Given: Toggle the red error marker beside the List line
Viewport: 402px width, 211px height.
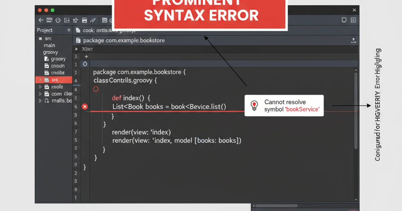Looking at the screenshot, I should pyautogui.click(x=85, y=107).
